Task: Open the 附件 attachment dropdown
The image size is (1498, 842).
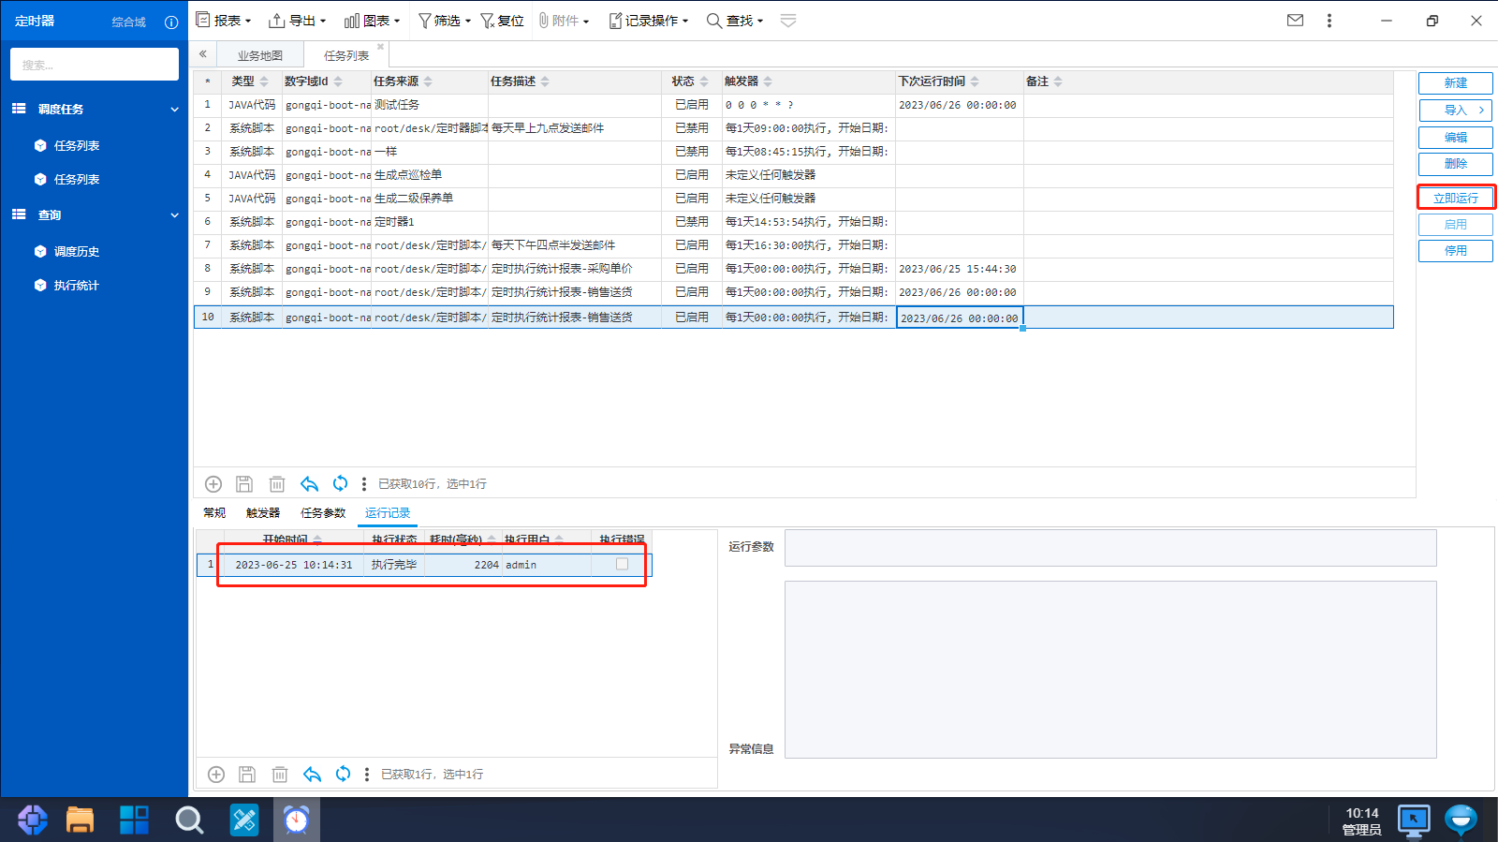Action: point(564,21)
